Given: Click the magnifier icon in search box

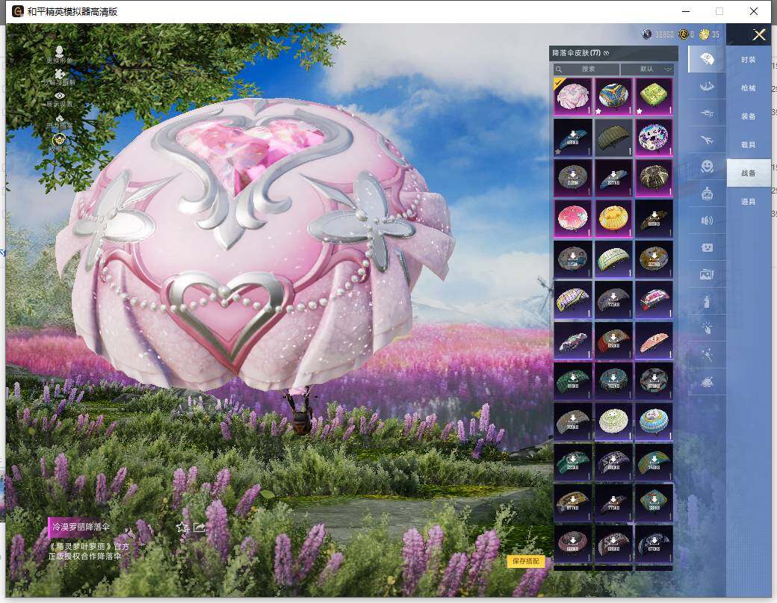Looking at the screenshot, I should click(559, 69).
